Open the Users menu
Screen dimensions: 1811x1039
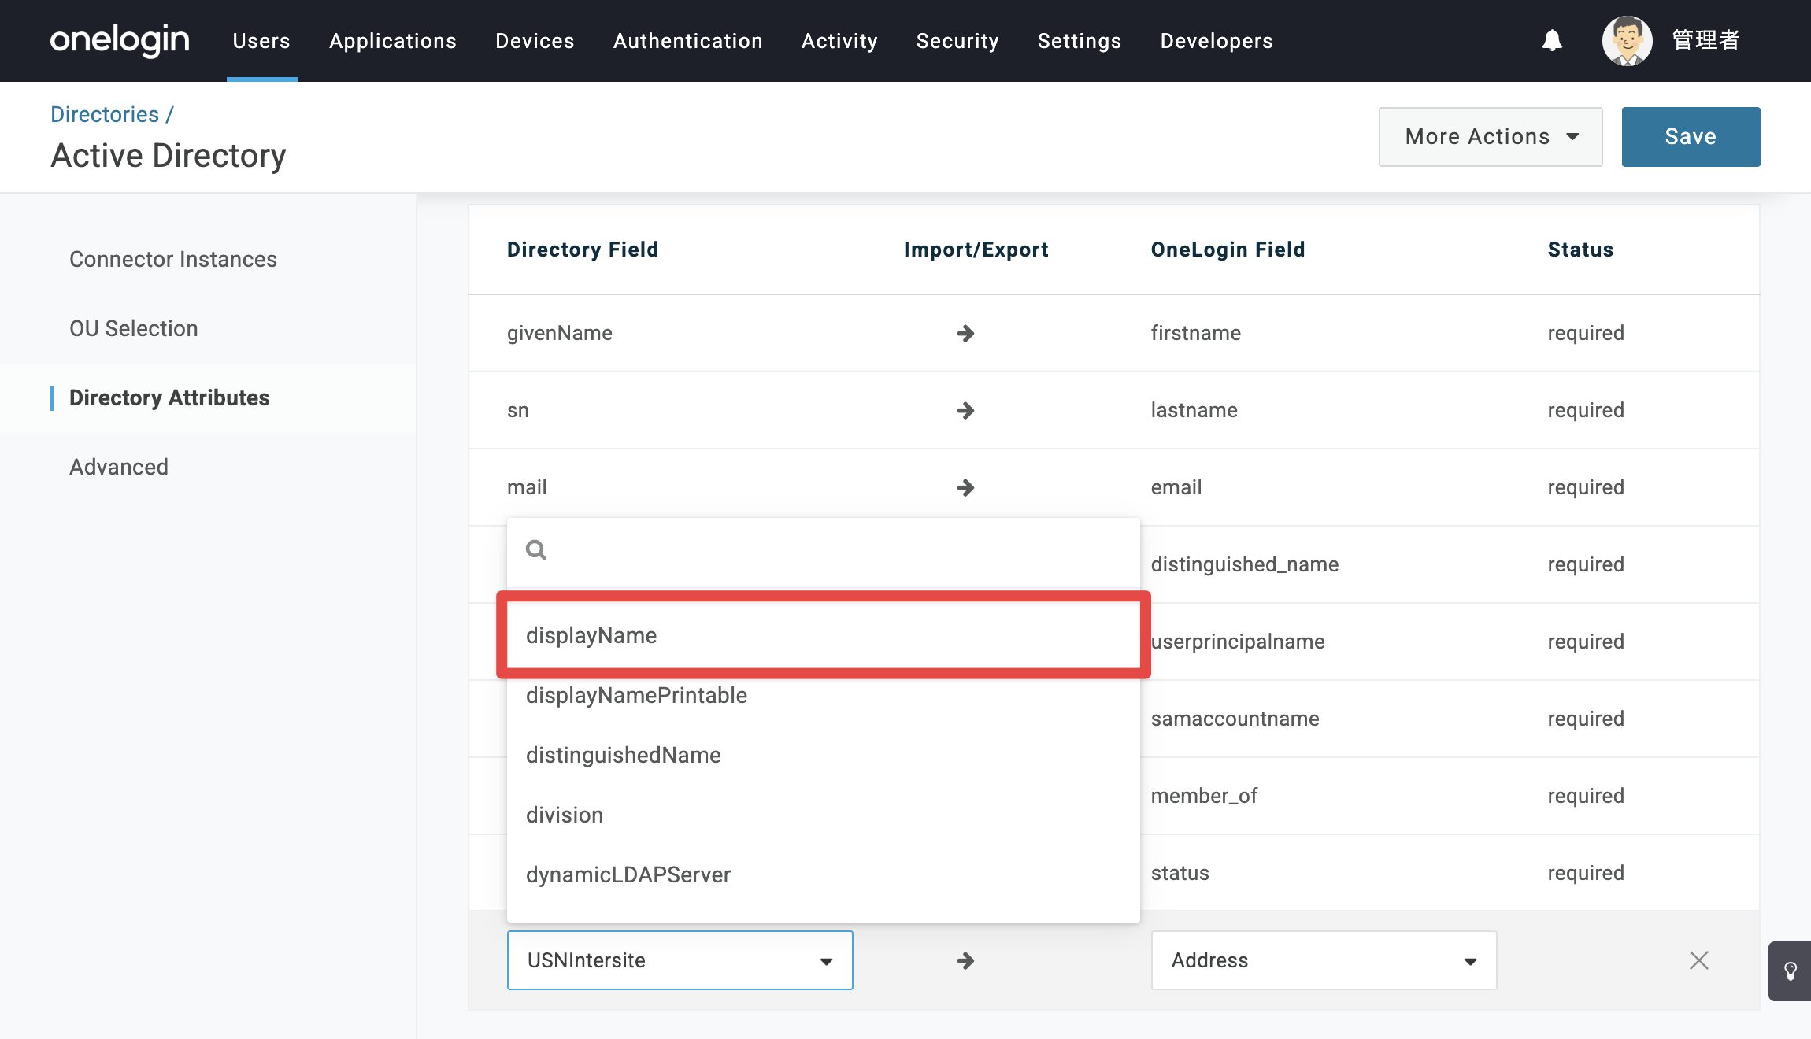(261, 41)
